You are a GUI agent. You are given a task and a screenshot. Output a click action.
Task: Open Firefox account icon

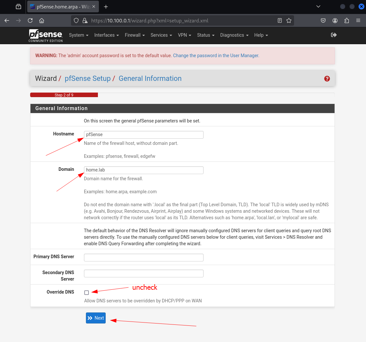point(335,20)
